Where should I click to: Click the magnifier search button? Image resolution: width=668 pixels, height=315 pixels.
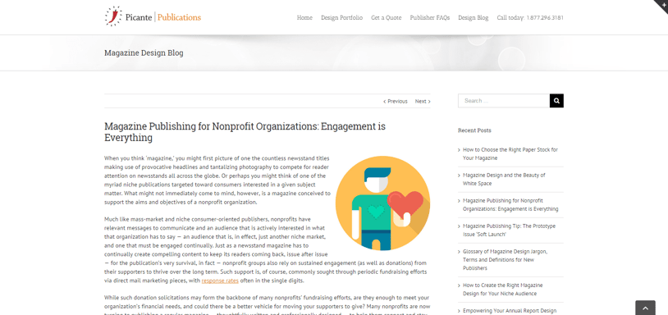coord(556,101)
